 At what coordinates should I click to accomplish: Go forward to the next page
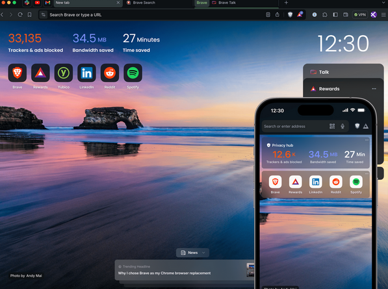[x=11, y=15]
